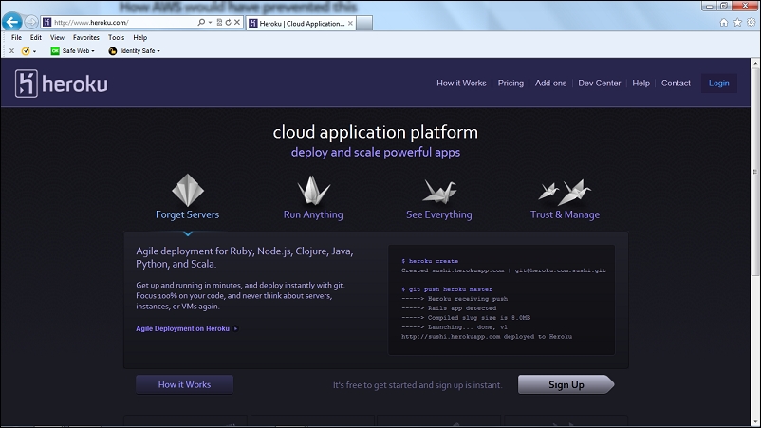Click the Sign Up button
761x428 pixels.
[x=566, y=384]
